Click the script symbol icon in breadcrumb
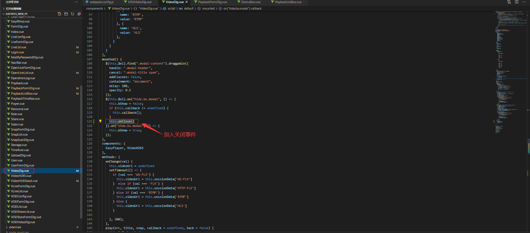 [x=164, y=8]
